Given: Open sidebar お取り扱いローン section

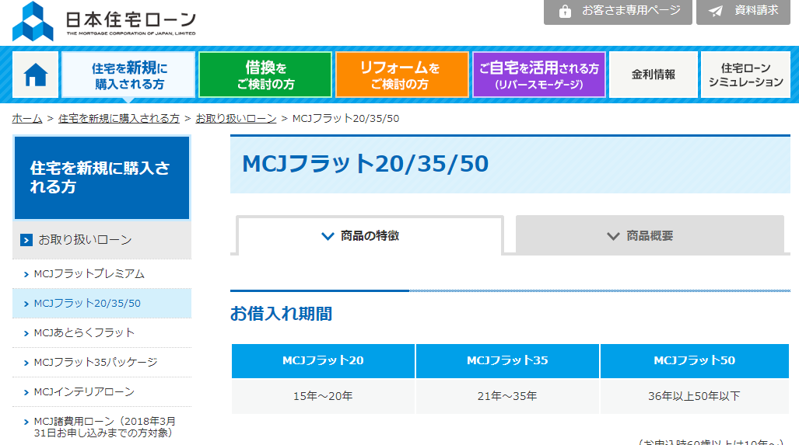Looking at the screenshot, I should pos(102,240).
